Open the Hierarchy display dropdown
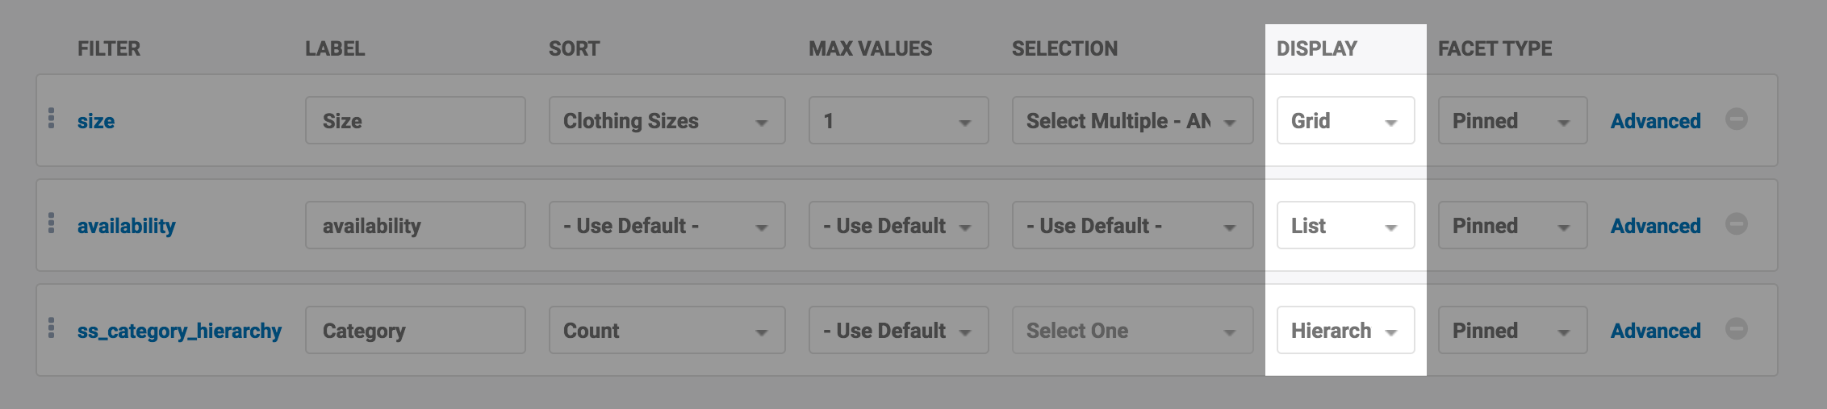This screenshot has height=409, width=1827. point(1345,331)
